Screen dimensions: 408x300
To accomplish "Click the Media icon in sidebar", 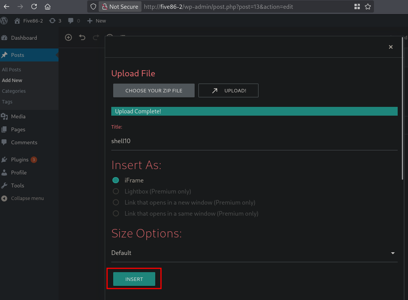I will pyautogui.click(x=4, y=117).
